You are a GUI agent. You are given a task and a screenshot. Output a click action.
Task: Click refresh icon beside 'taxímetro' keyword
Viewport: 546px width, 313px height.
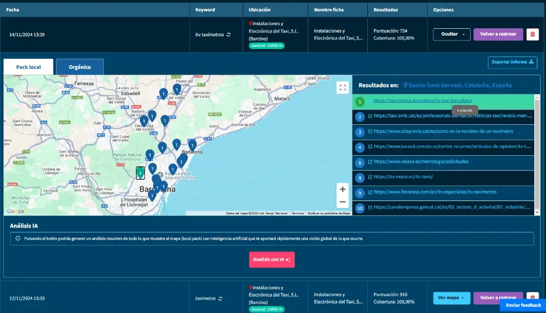click(x=220, y=299)
